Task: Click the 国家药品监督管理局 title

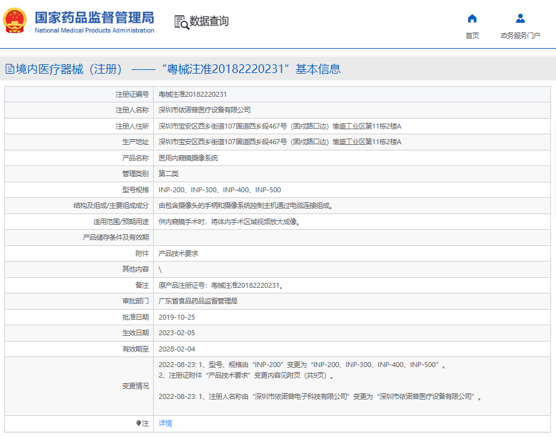Action: click(94, 17)
